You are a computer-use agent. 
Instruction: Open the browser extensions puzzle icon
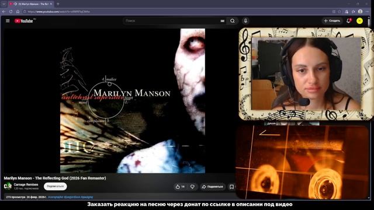pos(353,12)
